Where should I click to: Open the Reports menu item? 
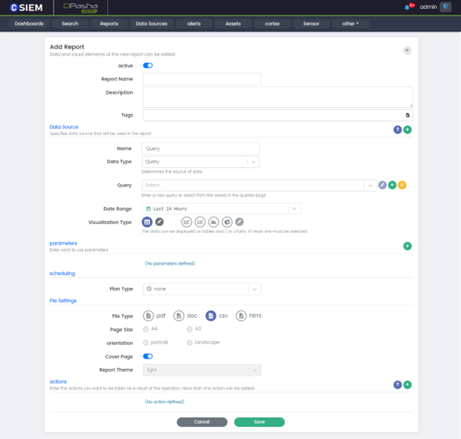point(109,24)
